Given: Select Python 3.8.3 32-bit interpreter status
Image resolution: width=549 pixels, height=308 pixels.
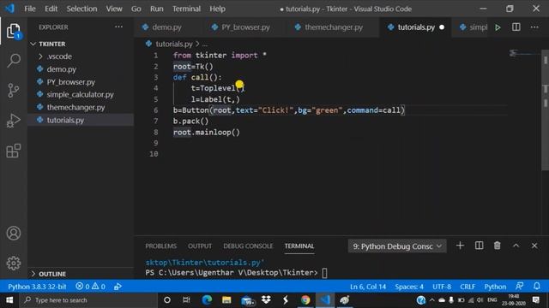Looking at the screenshot, I should [x=37, y=287].
